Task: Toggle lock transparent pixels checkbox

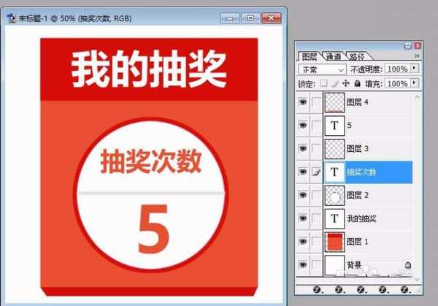Action: point(323,83)
